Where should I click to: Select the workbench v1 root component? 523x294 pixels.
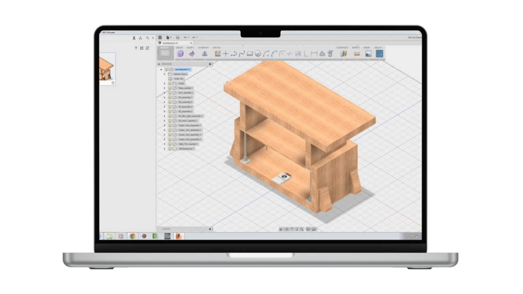tap(182, 69)
